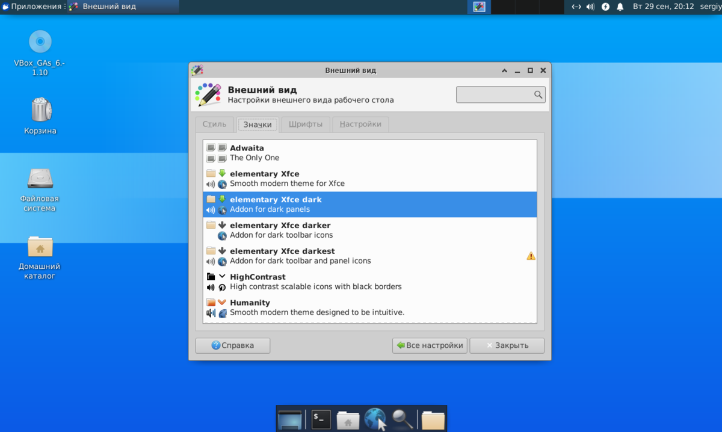The image size is (722, 432).
Task: Open the folder icon at dock's end
Action: pos(433,420)
